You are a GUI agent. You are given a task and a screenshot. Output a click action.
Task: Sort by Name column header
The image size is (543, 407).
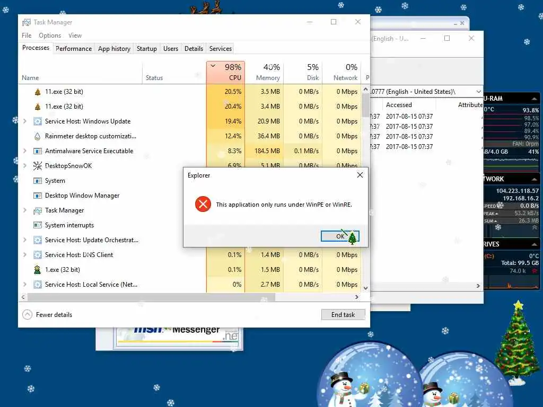coord(80,72)
